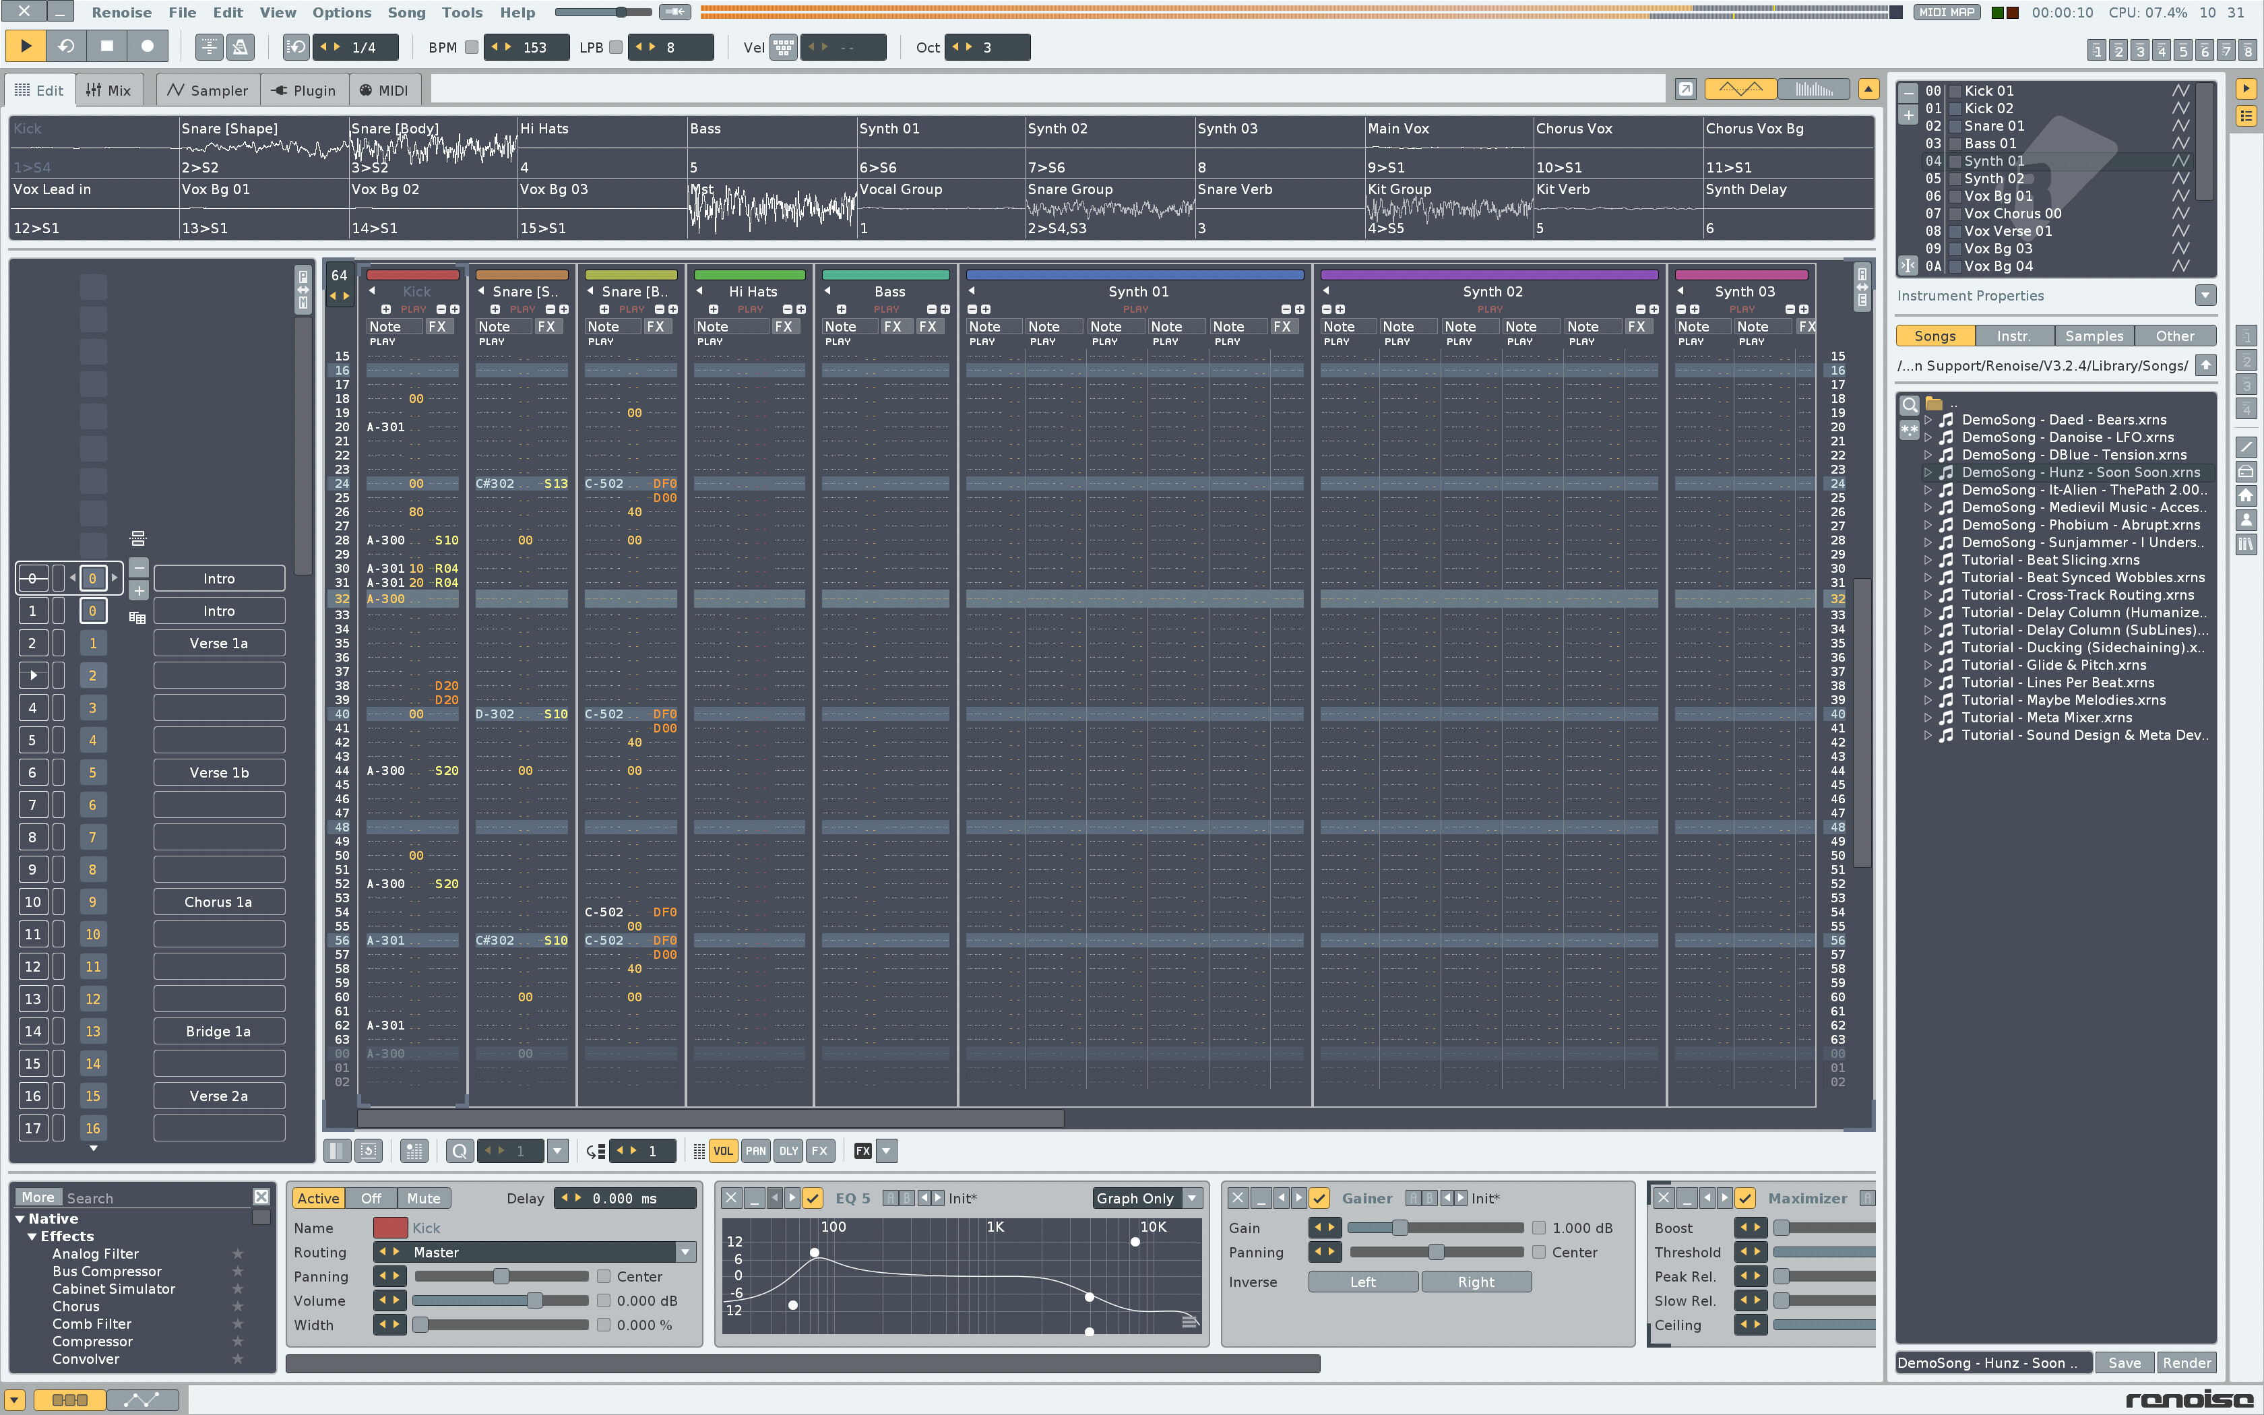Switch to the Plugin tab

tap(304, 90)
